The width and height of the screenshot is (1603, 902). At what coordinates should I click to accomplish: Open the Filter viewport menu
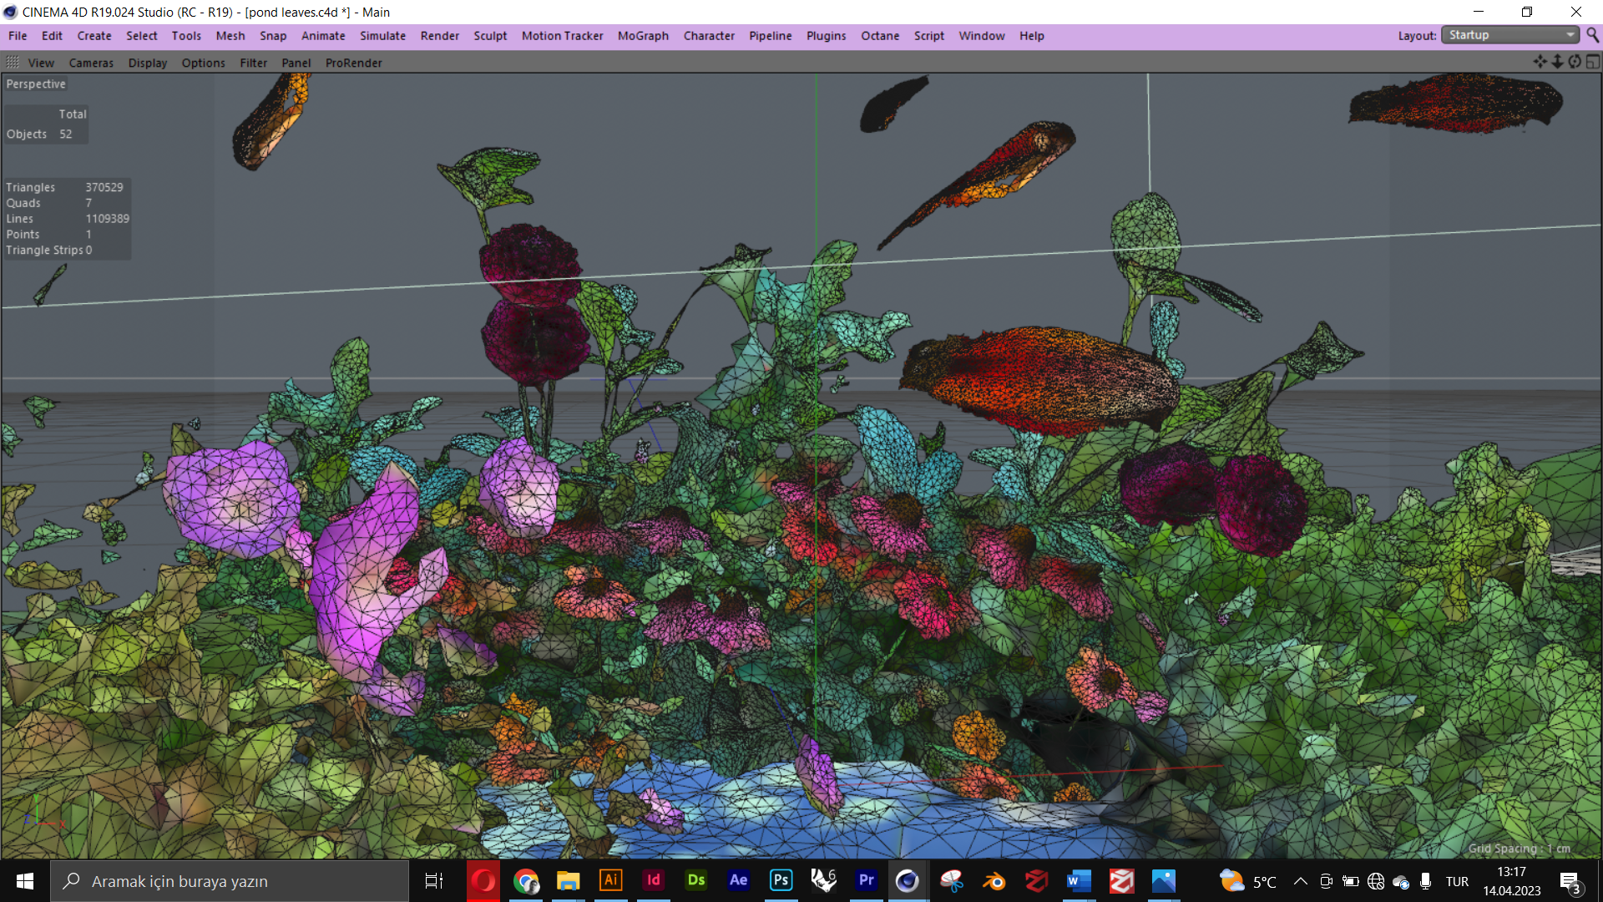coord(253,63)
